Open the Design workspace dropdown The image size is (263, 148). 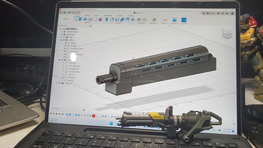click(66, 19)
